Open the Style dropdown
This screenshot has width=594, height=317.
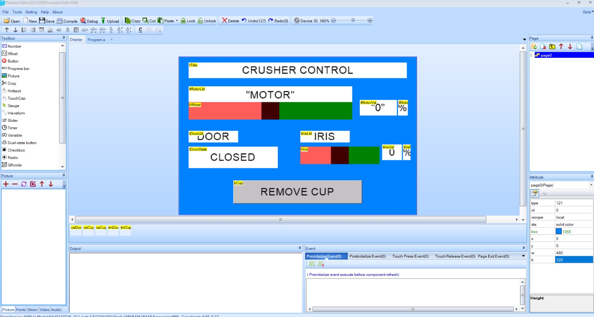click(x=588, y=12)
